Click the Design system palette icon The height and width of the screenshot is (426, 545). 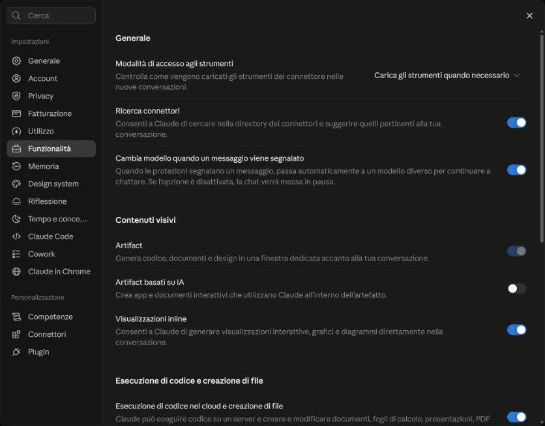tap(16, 184)
